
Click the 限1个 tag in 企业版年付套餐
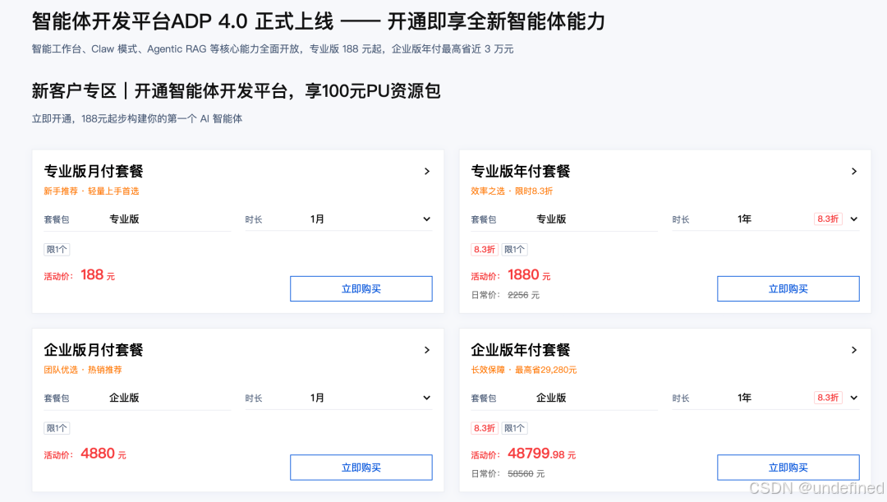click(x=514, y=428)
